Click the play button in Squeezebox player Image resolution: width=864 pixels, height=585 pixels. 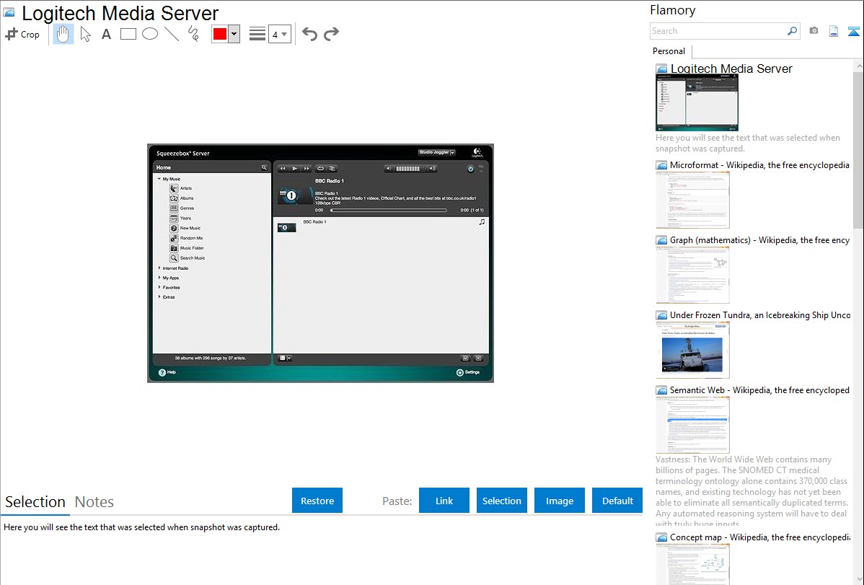click(295, 169)
